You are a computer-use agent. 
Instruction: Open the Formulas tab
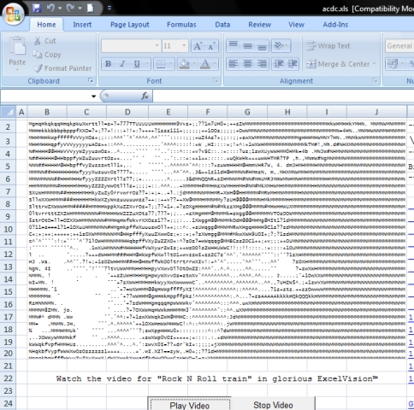click(x=181, y=25)
